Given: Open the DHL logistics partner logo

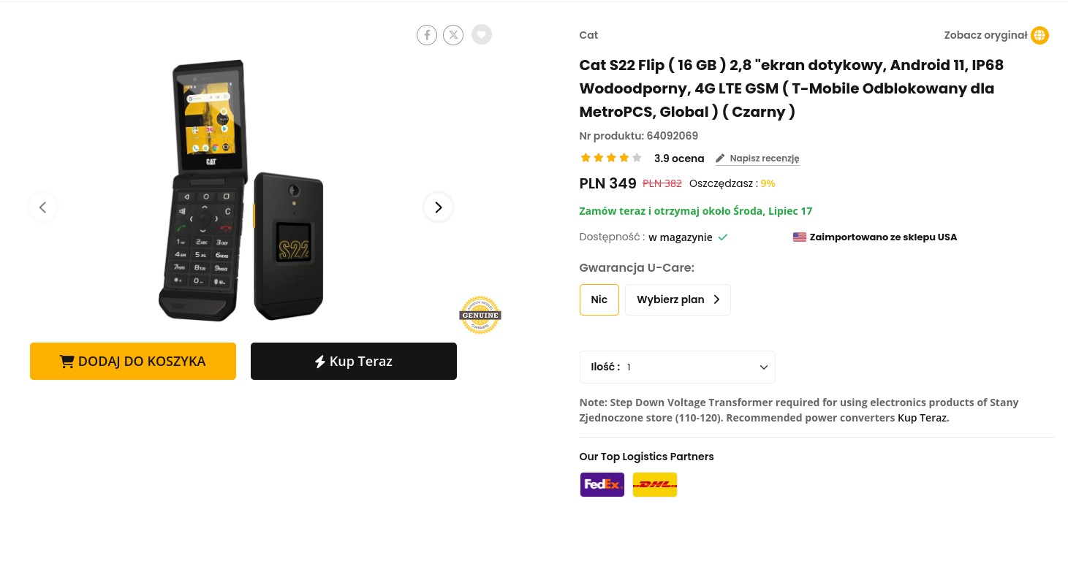Looking at the screenshot, I should pos(654,484).
